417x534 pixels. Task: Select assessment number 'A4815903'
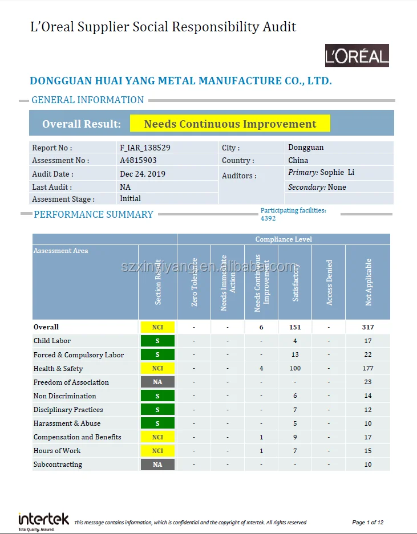pos(138,160)
